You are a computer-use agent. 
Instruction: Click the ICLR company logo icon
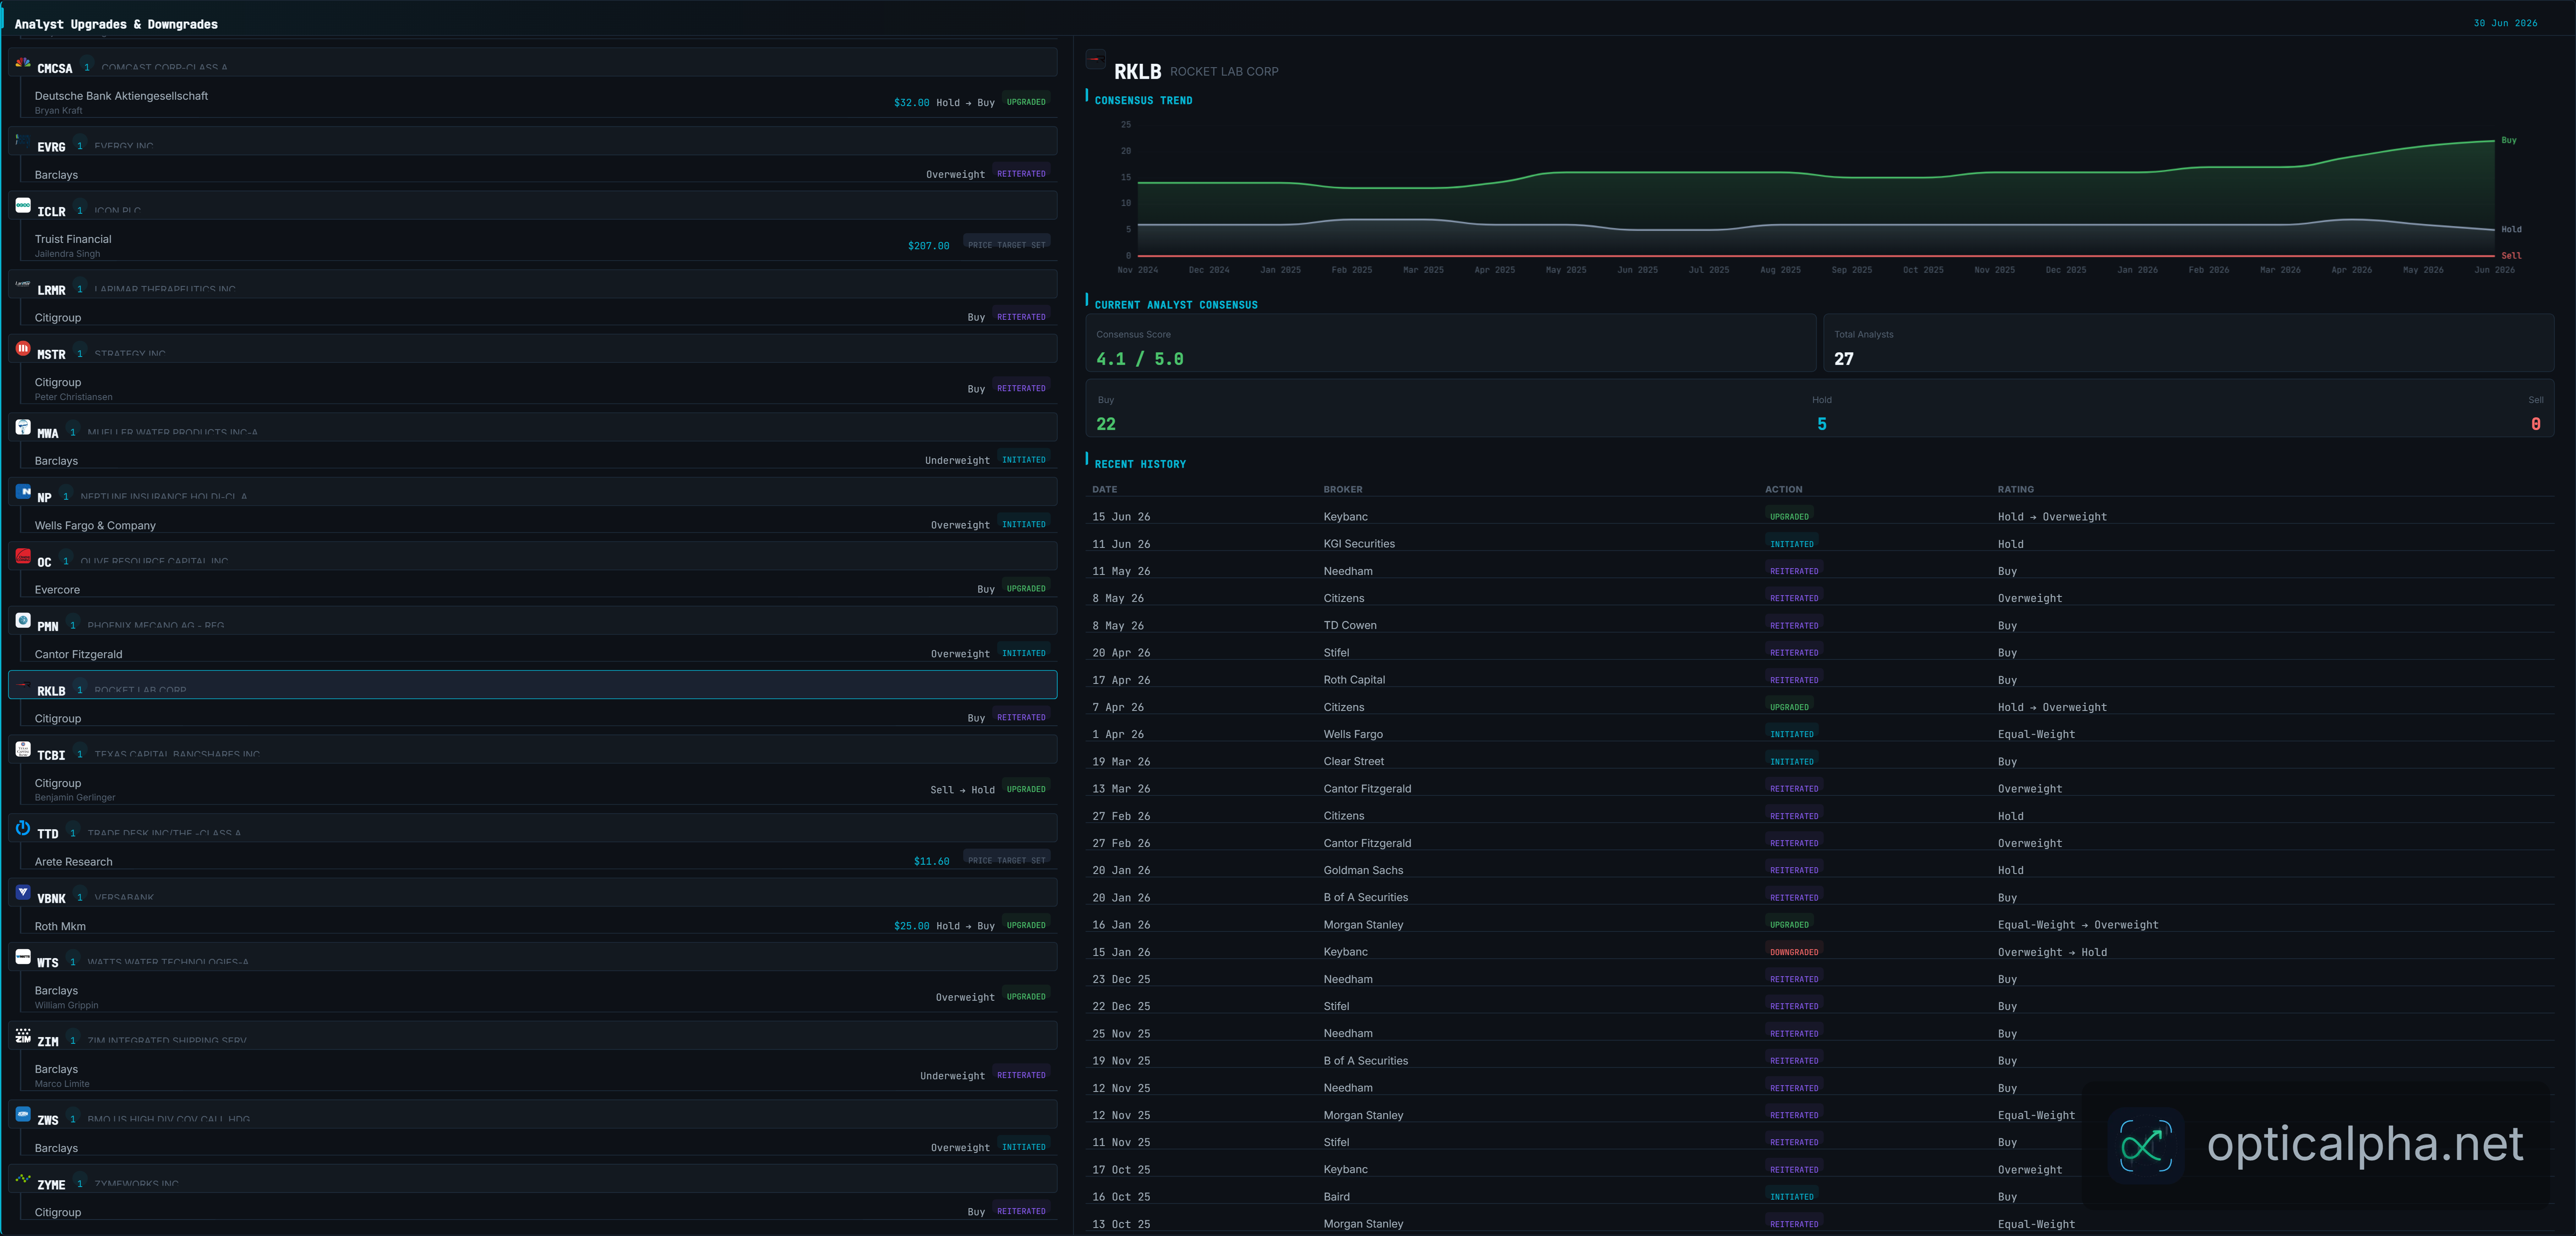23,205
